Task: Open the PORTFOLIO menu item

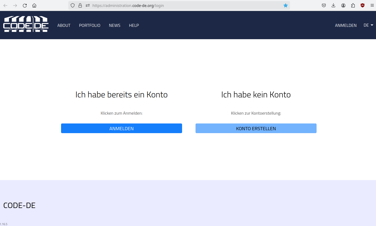Action: pos(90,25)
